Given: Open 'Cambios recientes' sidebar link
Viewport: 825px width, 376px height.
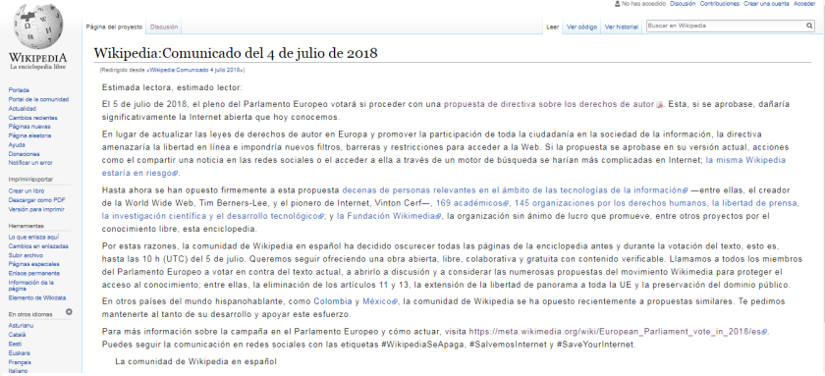Looking at the screenshot, I should coord(32,118).
